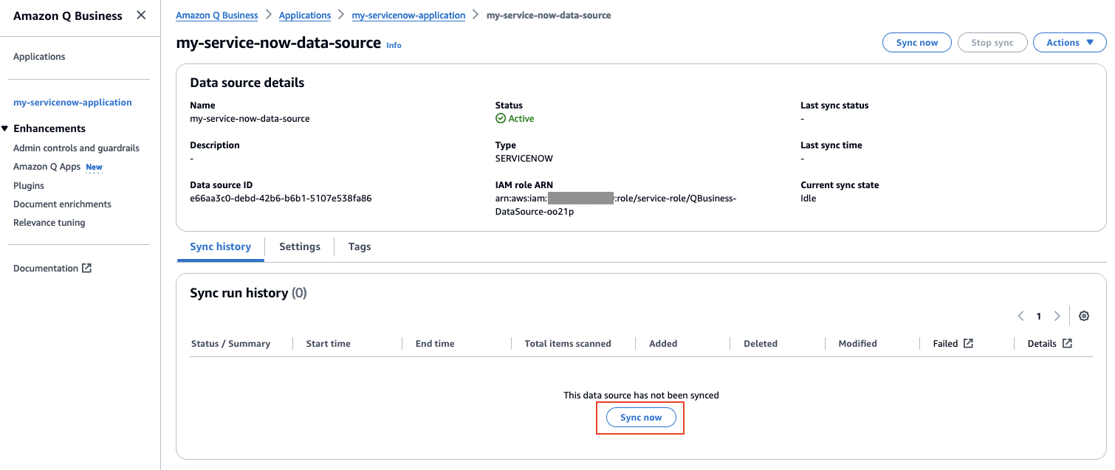Click the Active status check icon
The image size is (1115, 470).
pyautogui.click(x=501, y=118)
